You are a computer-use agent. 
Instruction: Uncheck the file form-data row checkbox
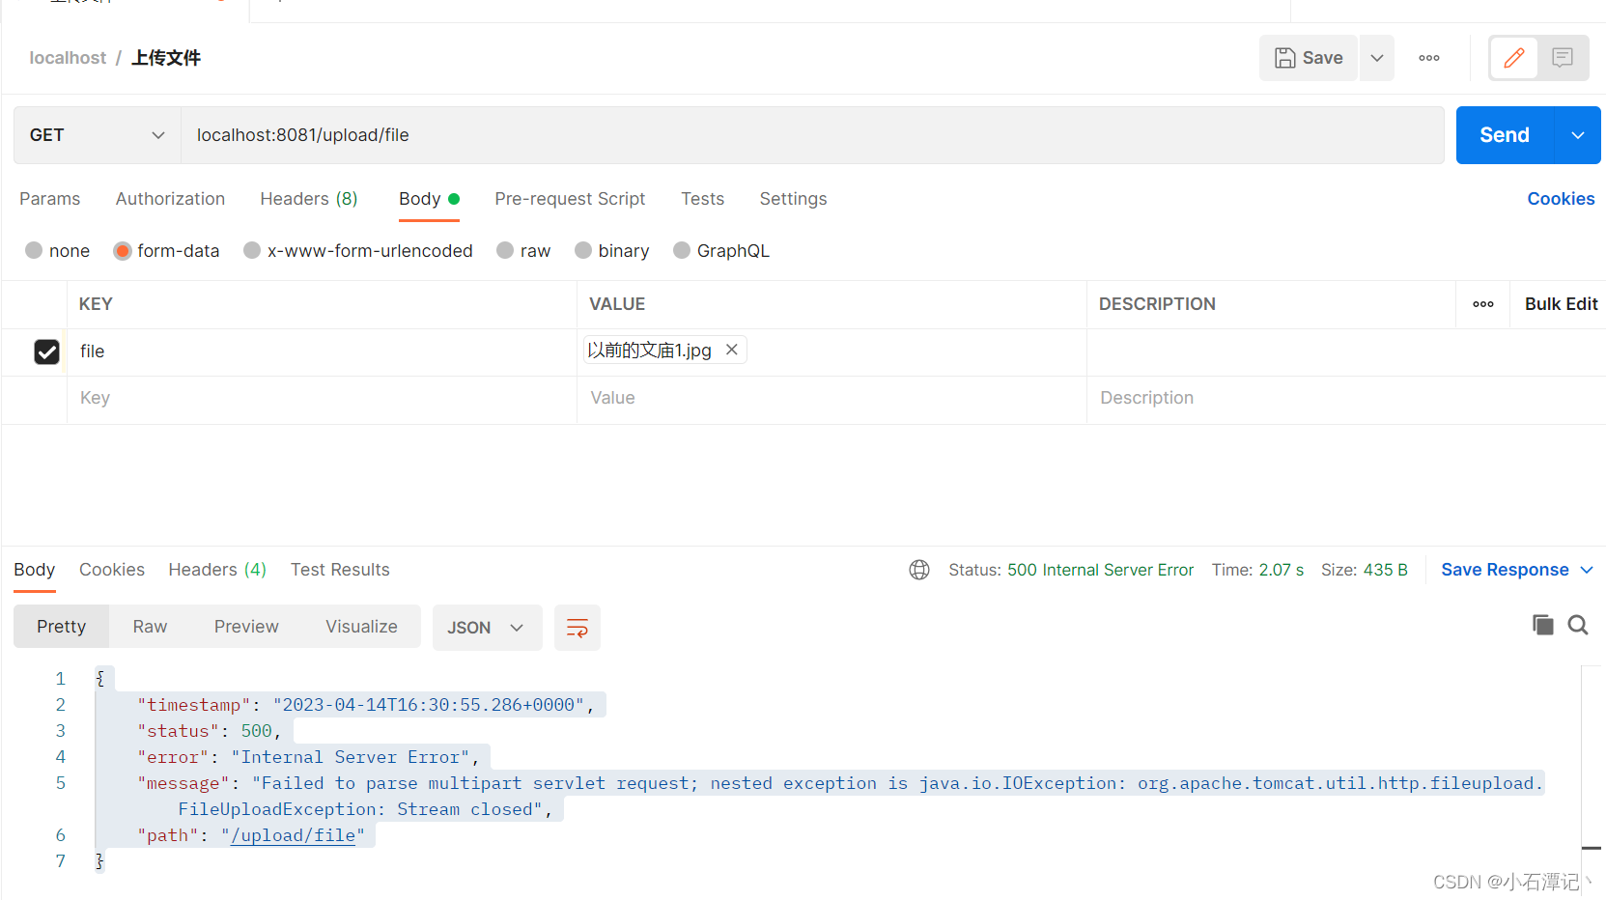point(46,352)
